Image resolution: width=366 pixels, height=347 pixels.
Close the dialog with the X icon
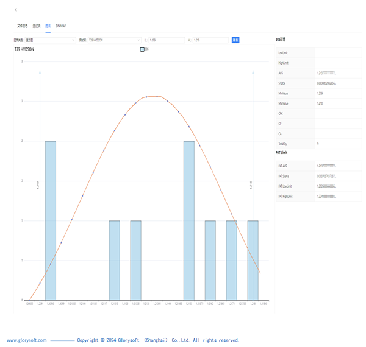click(16, 10)
